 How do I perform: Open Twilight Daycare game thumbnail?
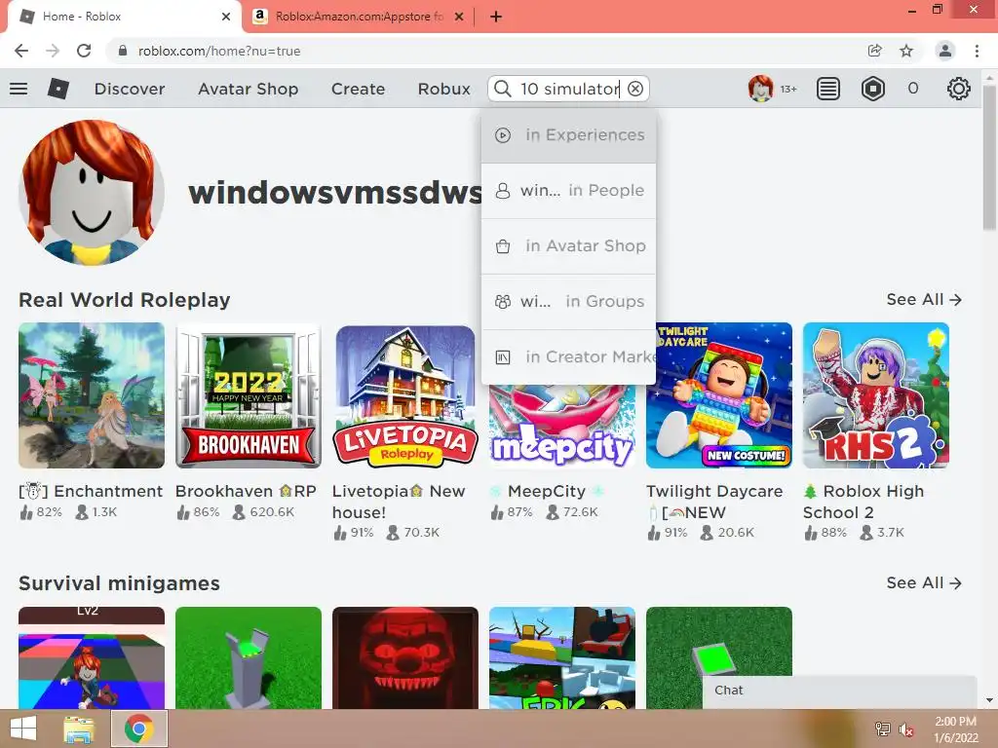click(x=719, y=395)
